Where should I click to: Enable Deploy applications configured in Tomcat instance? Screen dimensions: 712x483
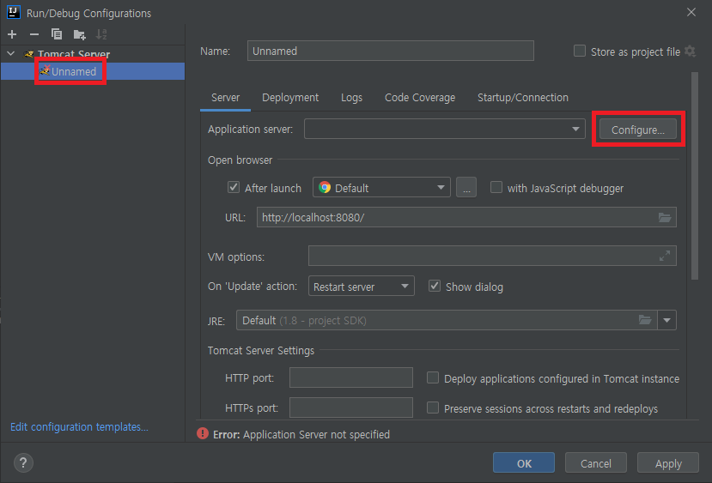(433, 377)
